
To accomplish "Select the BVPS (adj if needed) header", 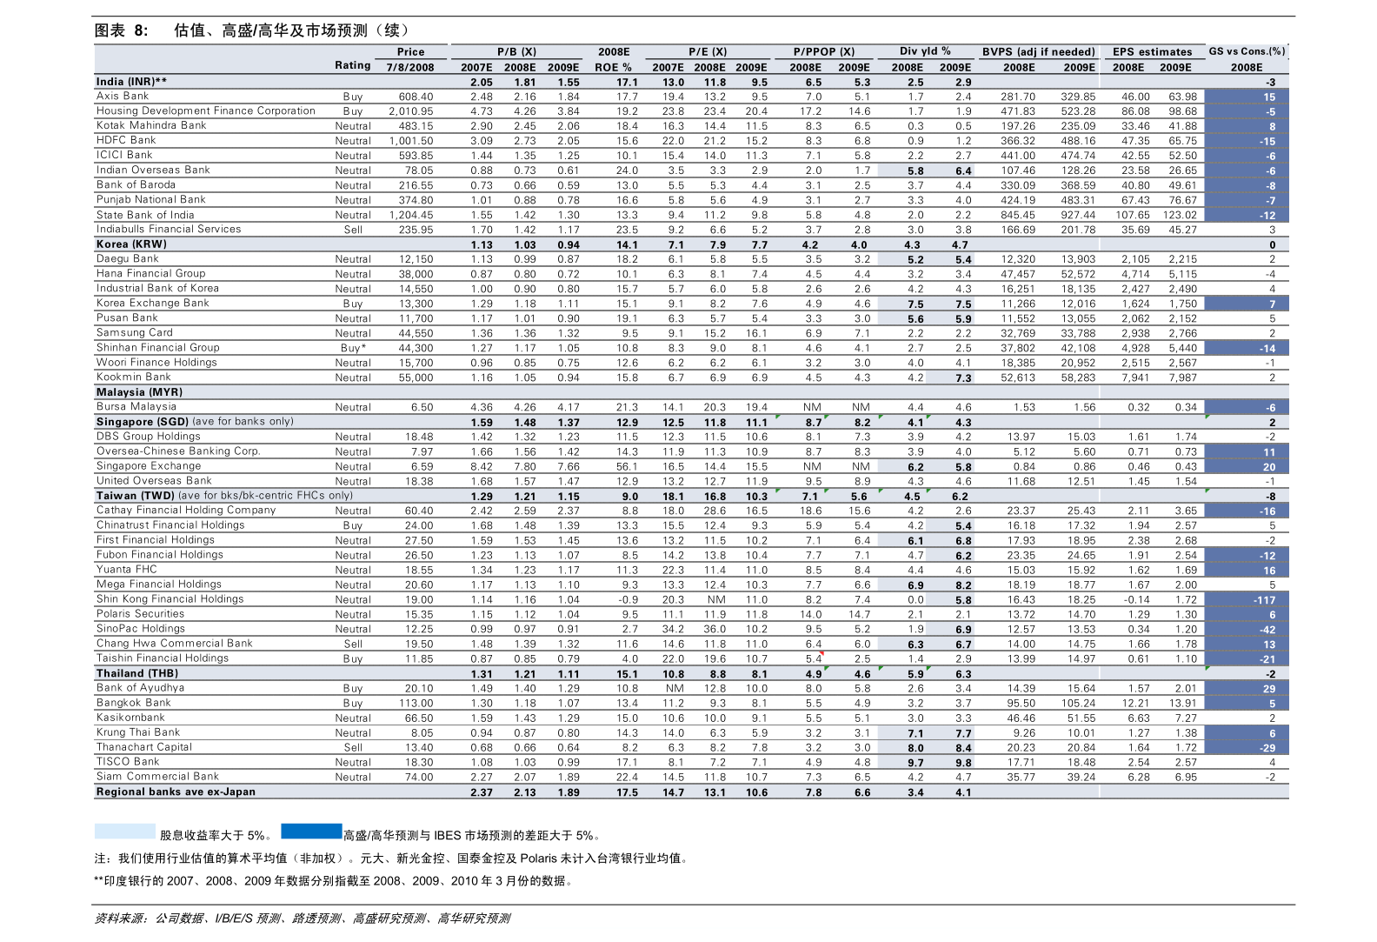I will click(1038, 52).
